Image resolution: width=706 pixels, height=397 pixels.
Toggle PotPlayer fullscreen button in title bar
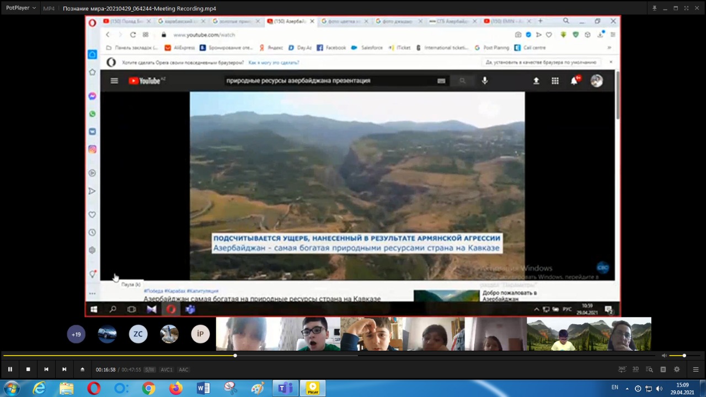pos(686,8)
